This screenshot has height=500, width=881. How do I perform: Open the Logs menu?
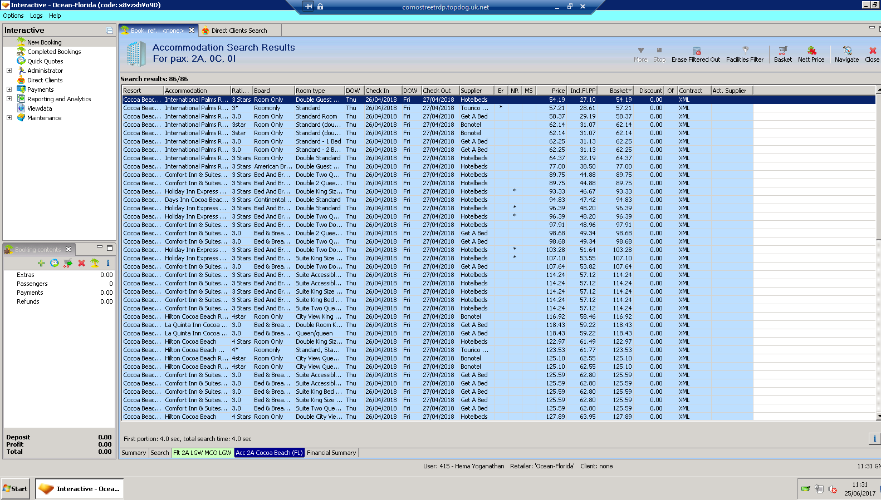pos(36,16)
